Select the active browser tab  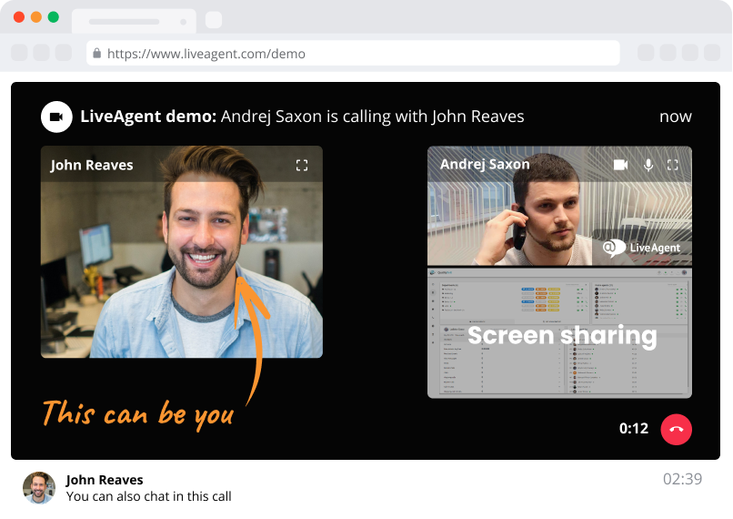point(134,20)
